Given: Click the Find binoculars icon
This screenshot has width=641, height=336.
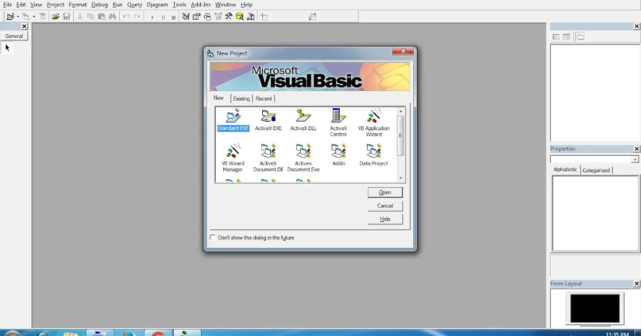Looking at the screenshot, I should click(x=112, y=17).
